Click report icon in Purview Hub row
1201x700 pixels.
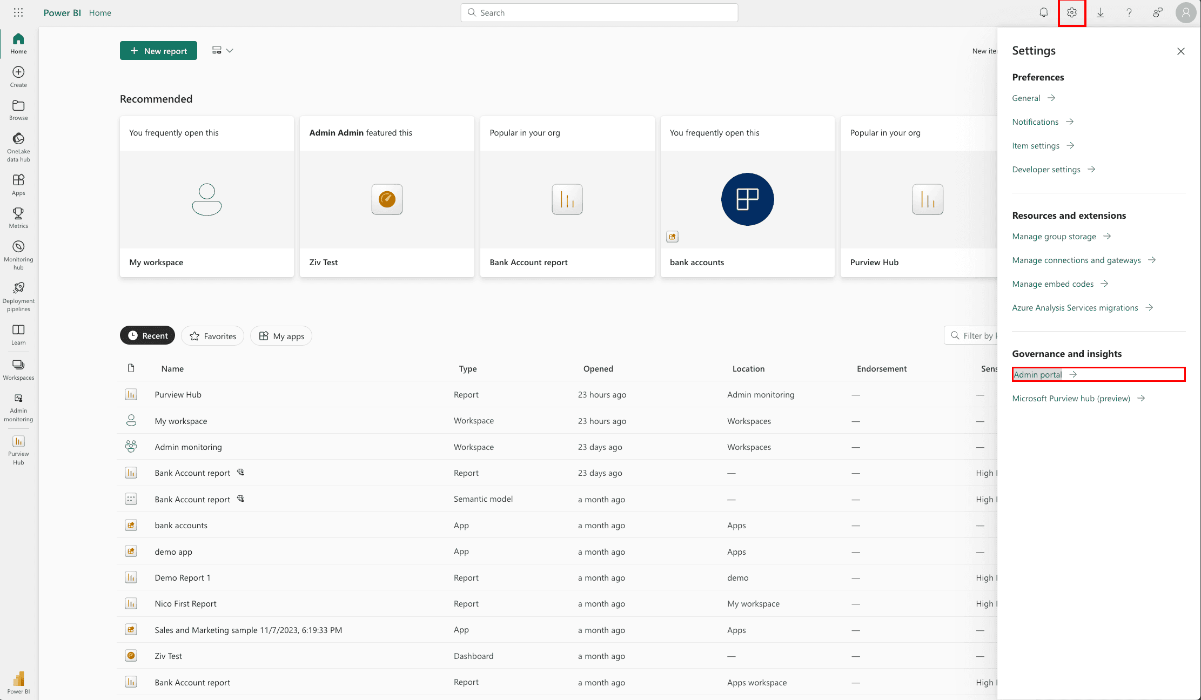pos(131,394)
